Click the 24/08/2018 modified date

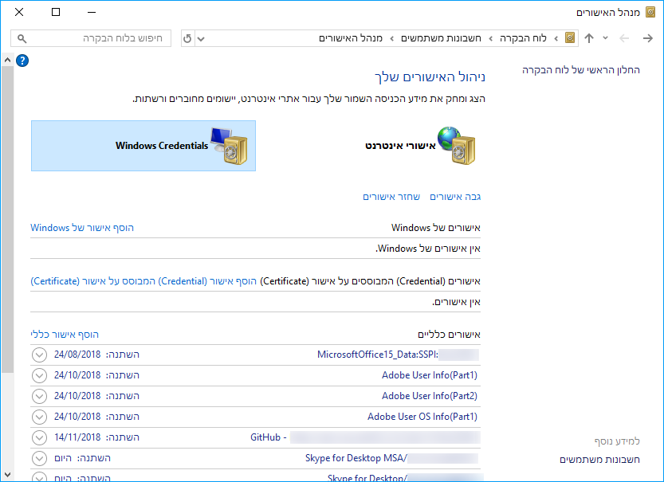[x=77, y=355]
